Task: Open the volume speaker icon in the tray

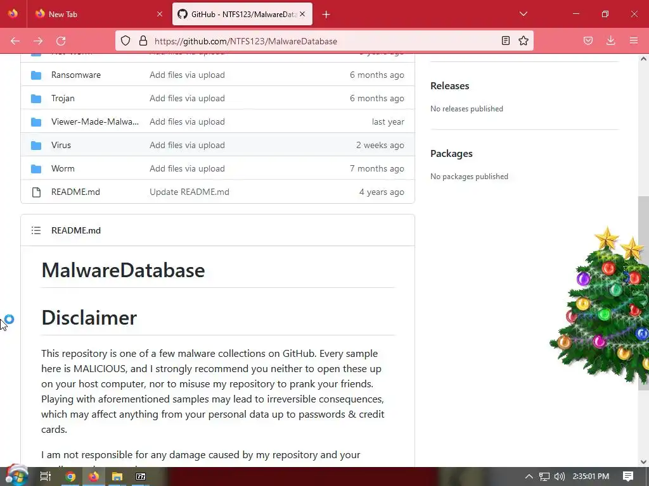Action: [559, 477]
